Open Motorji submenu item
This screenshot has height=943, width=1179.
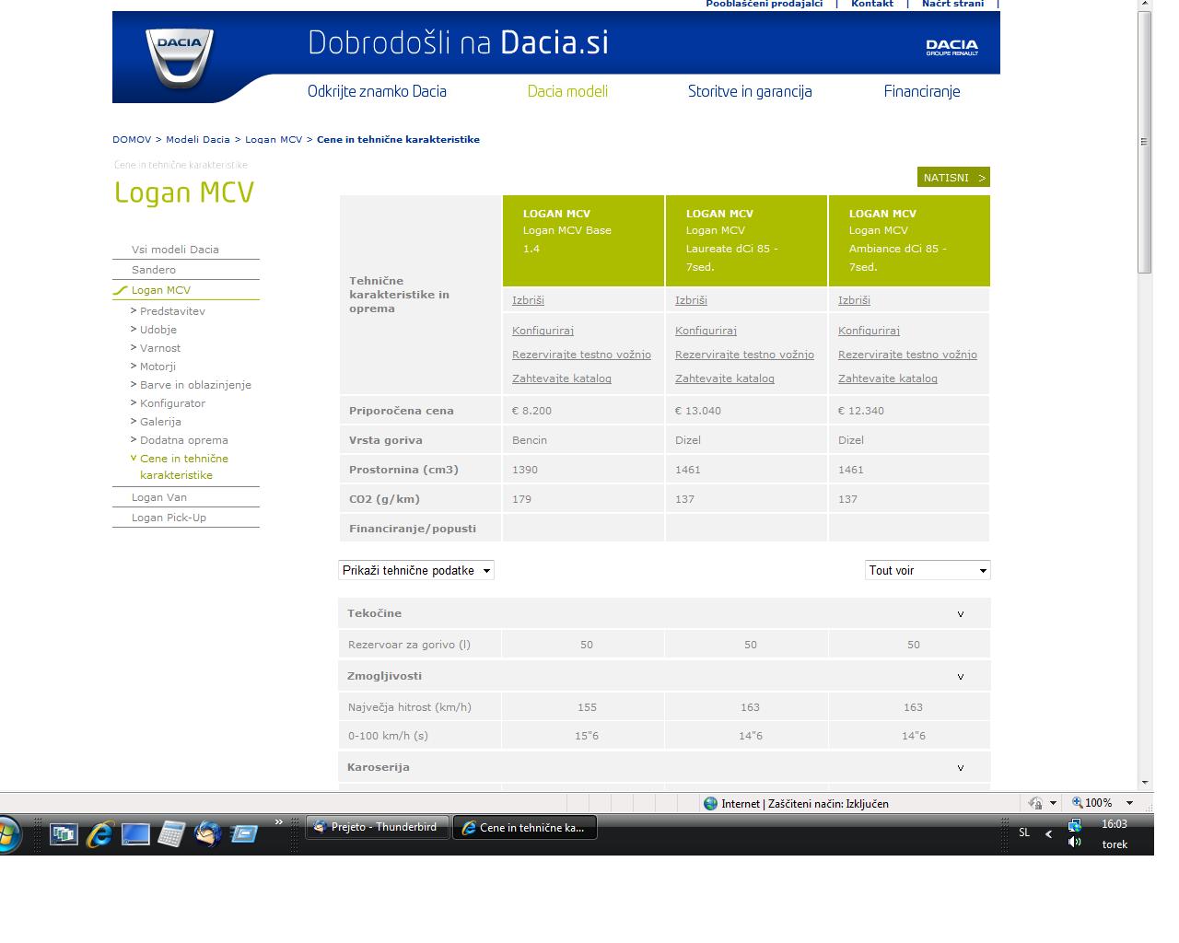tap(158, 367)
